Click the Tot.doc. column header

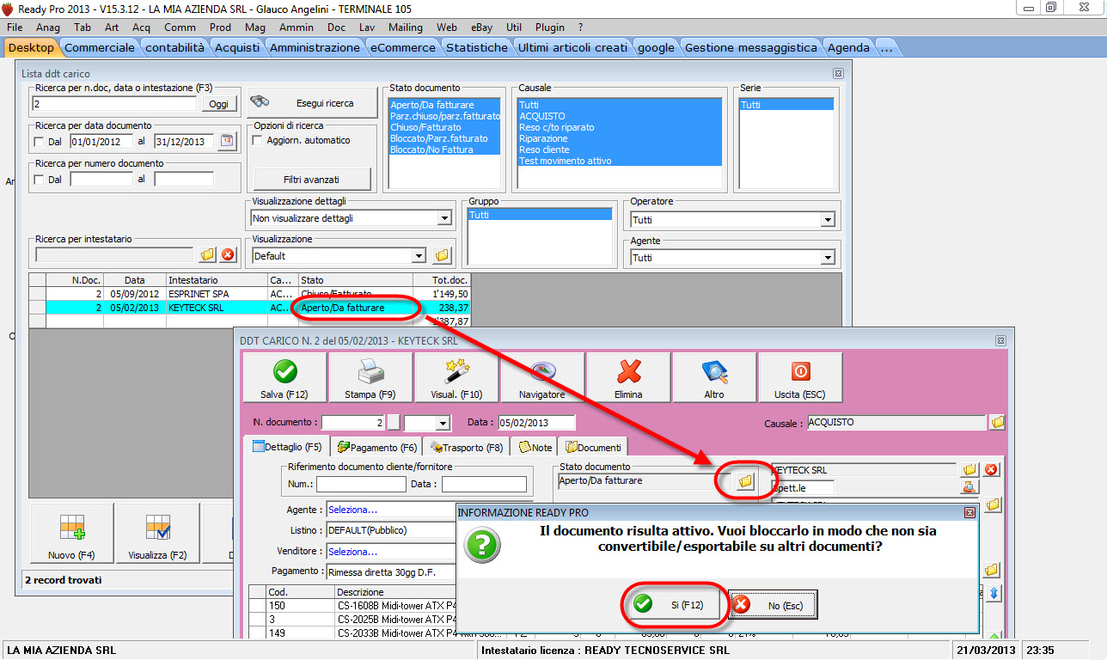click(x=442, y=280)
